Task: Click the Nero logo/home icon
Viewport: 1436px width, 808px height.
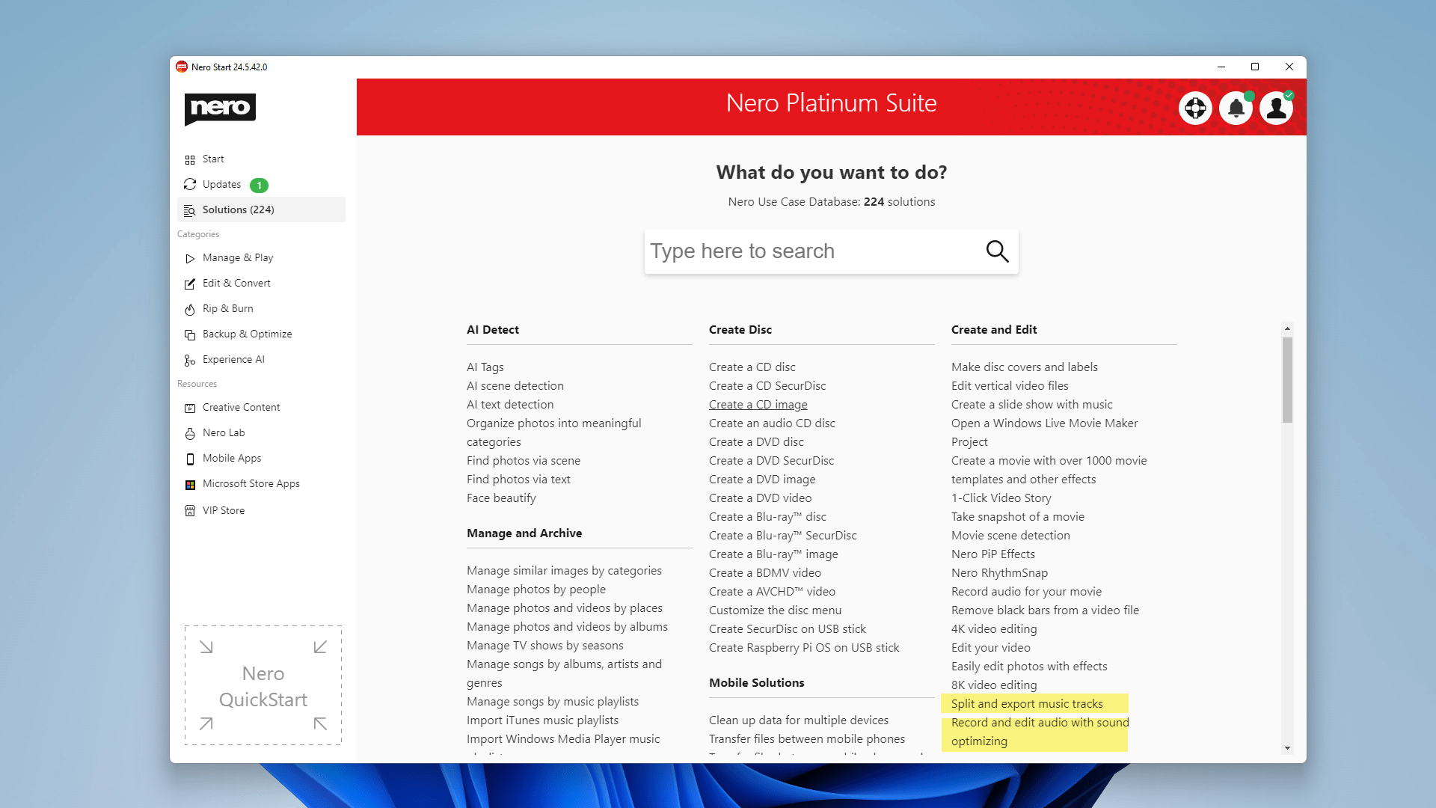Action: point(220,108)
